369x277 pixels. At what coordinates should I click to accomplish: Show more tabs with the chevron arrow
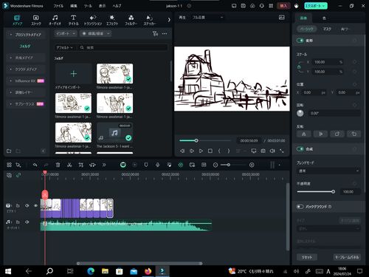(169, 20)
